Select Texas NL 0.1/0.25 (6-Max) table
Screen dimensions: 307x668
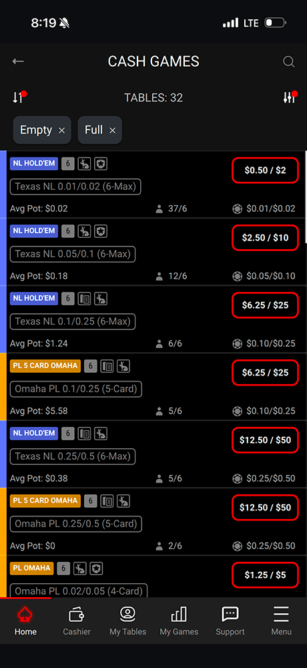point(72,321)
